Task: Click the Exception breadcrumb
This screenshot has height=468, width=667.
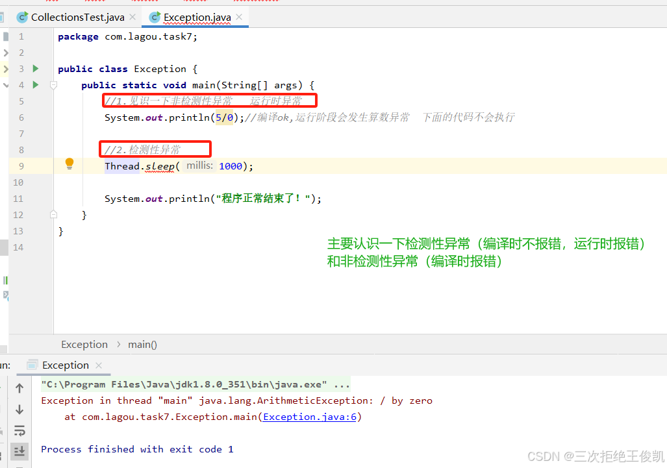Action: [84, 344]
